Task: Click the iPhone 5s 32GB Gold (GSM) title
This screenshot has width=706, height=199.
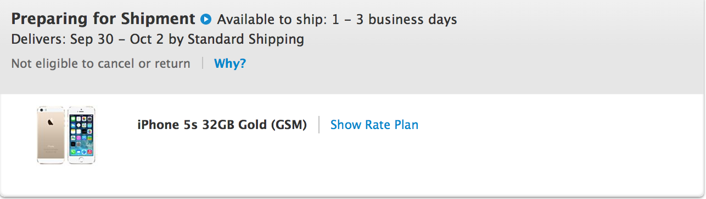Action: pyautogui.click(x=222, y=125)
